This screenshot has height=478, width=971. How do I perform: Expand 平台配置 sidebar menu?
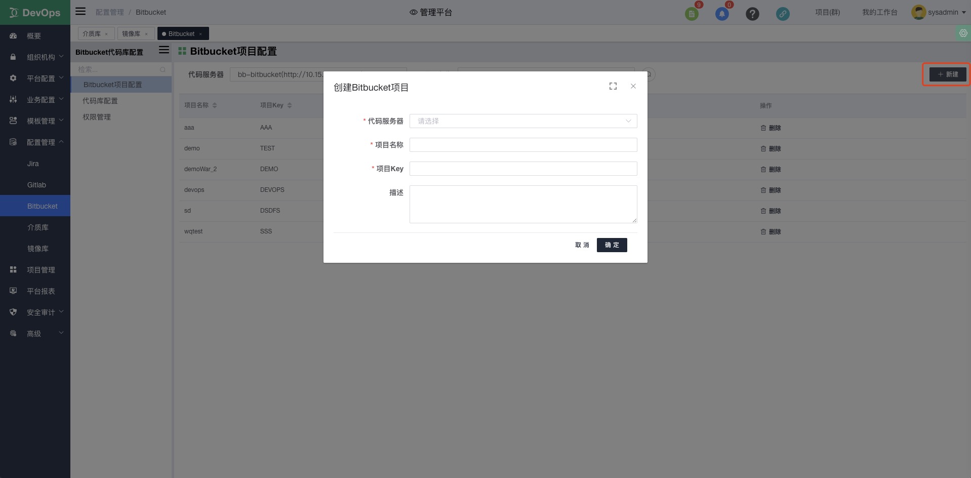click(x=35, y=78)
